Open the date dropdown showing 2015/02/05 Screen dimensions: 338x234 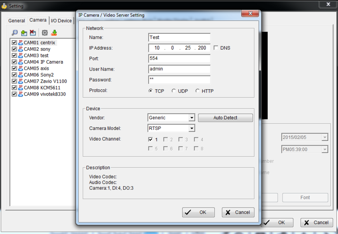(324, 137)
